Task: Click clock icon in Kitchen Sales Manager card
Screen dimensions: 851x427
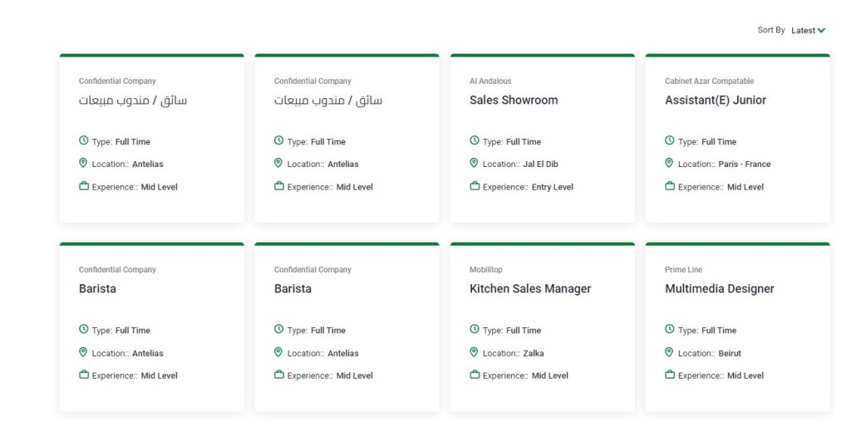Action: [475, 330]
